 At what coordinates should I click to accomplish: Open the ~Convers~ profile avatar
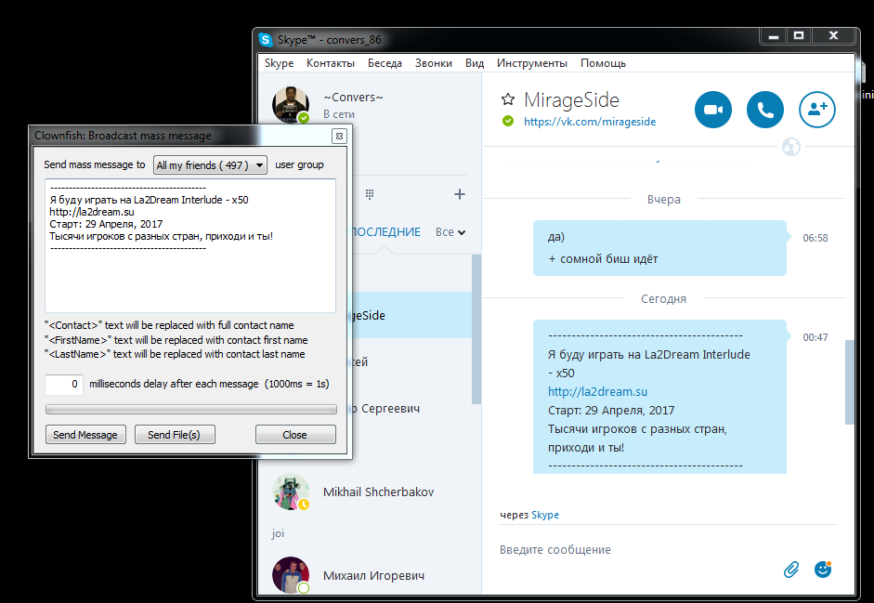(x=291, y=104)
